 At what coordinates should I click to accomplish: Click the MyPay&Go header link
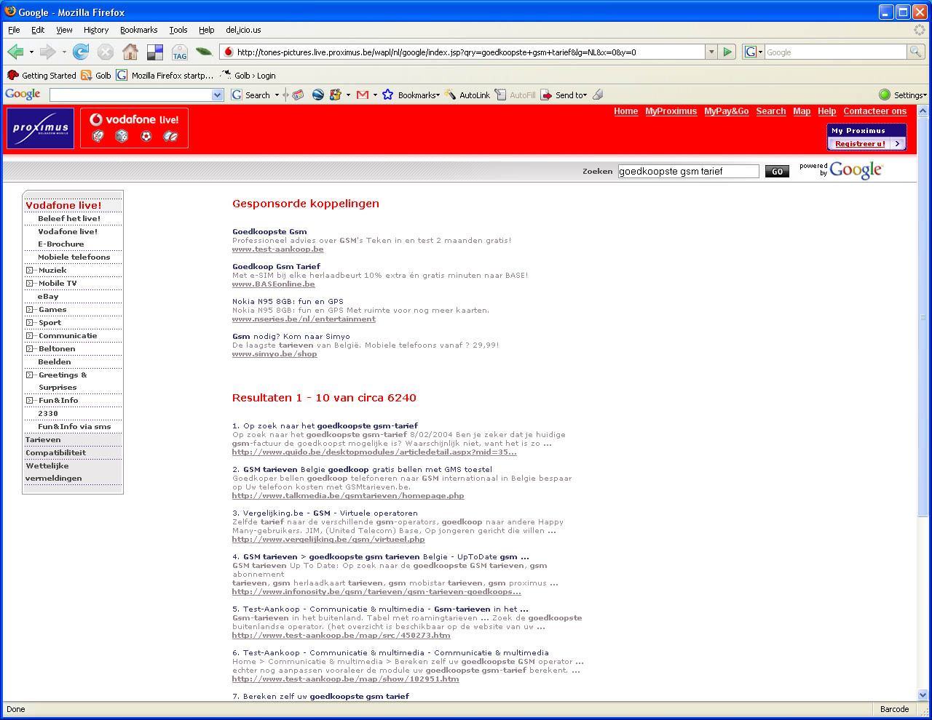pos(726,111)
